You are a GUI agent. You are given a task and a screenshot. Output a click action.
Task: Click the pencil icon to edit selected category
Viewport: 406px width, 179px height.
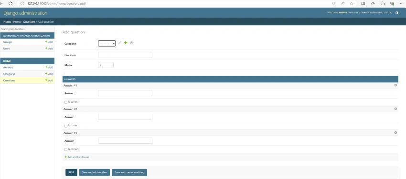119,43
